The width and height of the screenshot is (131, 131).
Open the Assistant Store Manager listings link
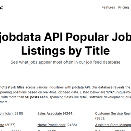tap(113, 125)
